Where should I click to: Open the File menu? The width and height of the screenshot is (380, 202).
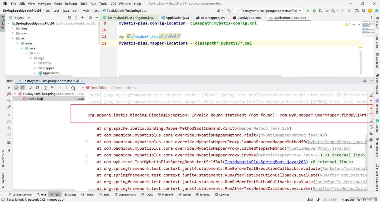pos(14,4)
